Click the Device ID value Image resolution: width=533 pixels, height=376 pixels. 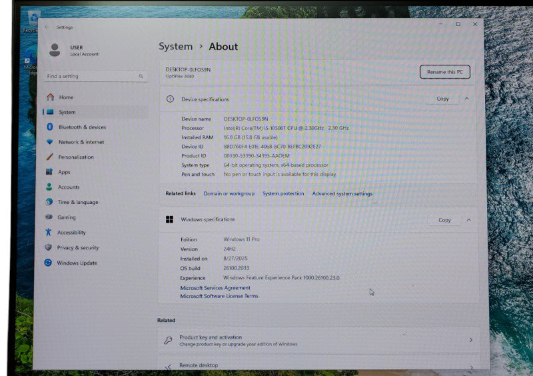[x=272, y=146]
